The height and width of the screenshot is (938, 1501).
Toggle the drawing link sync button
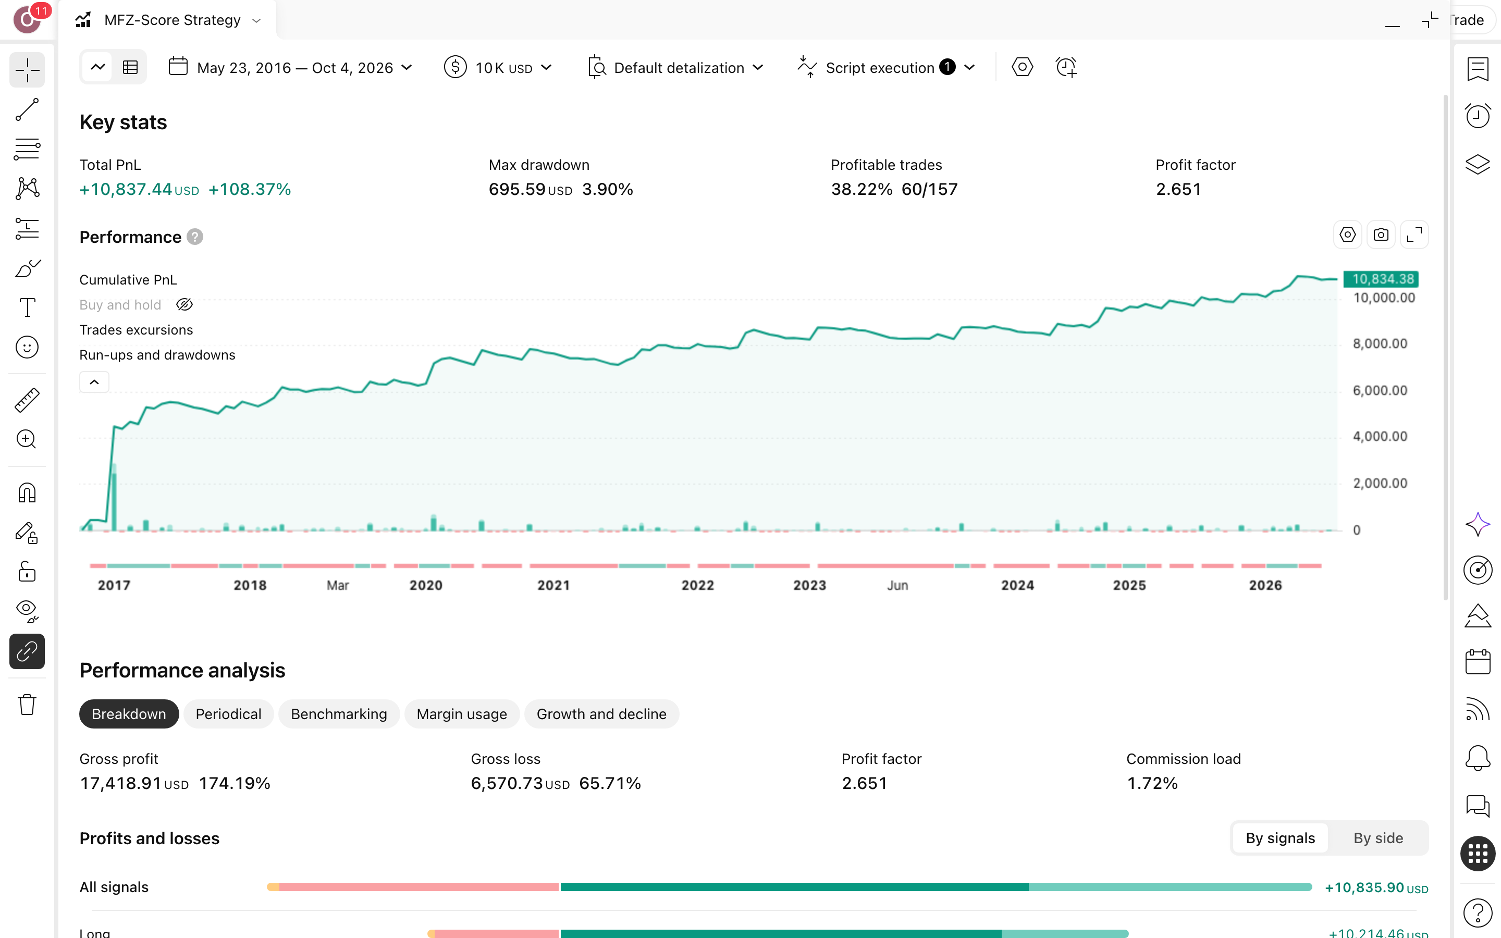coord(27,651)
